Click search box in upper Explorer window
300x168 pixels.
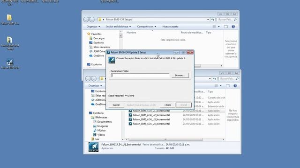point(227,20)
